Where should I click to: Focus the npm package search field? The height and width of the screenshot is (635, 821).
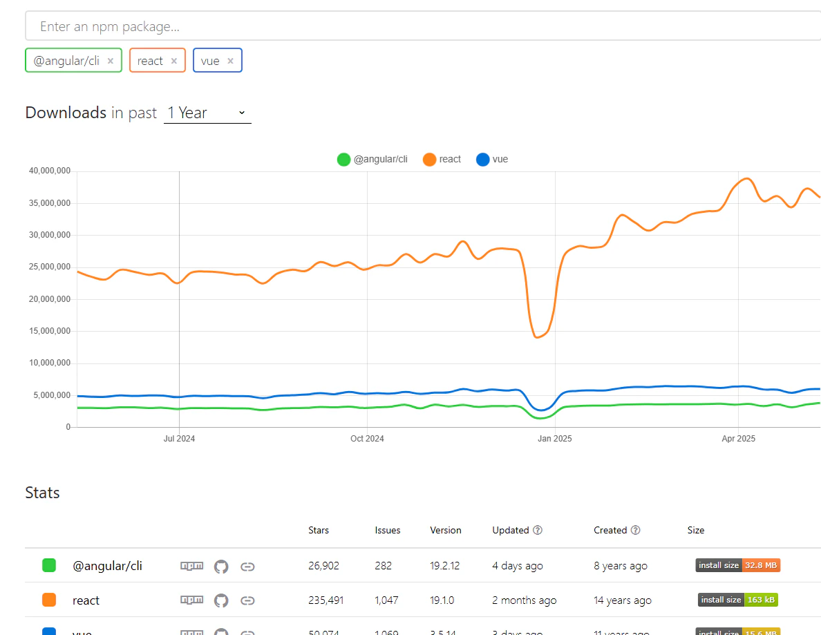pyautogui.click(x=423, y=26)
